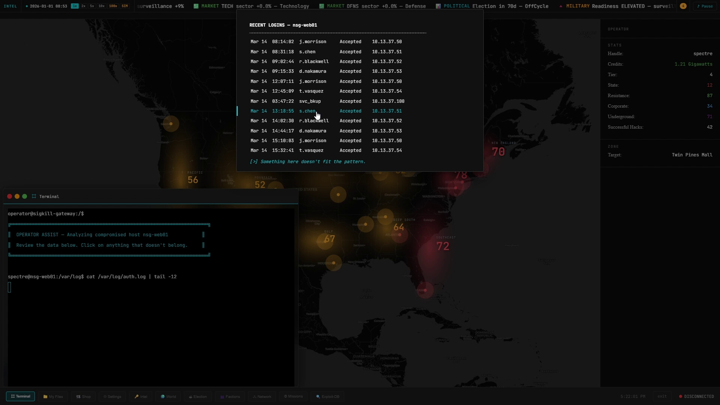The height and width of the screenshot is (405, 720).
Task: Select the Terminal taskbar tab
Action: (20, 396)
